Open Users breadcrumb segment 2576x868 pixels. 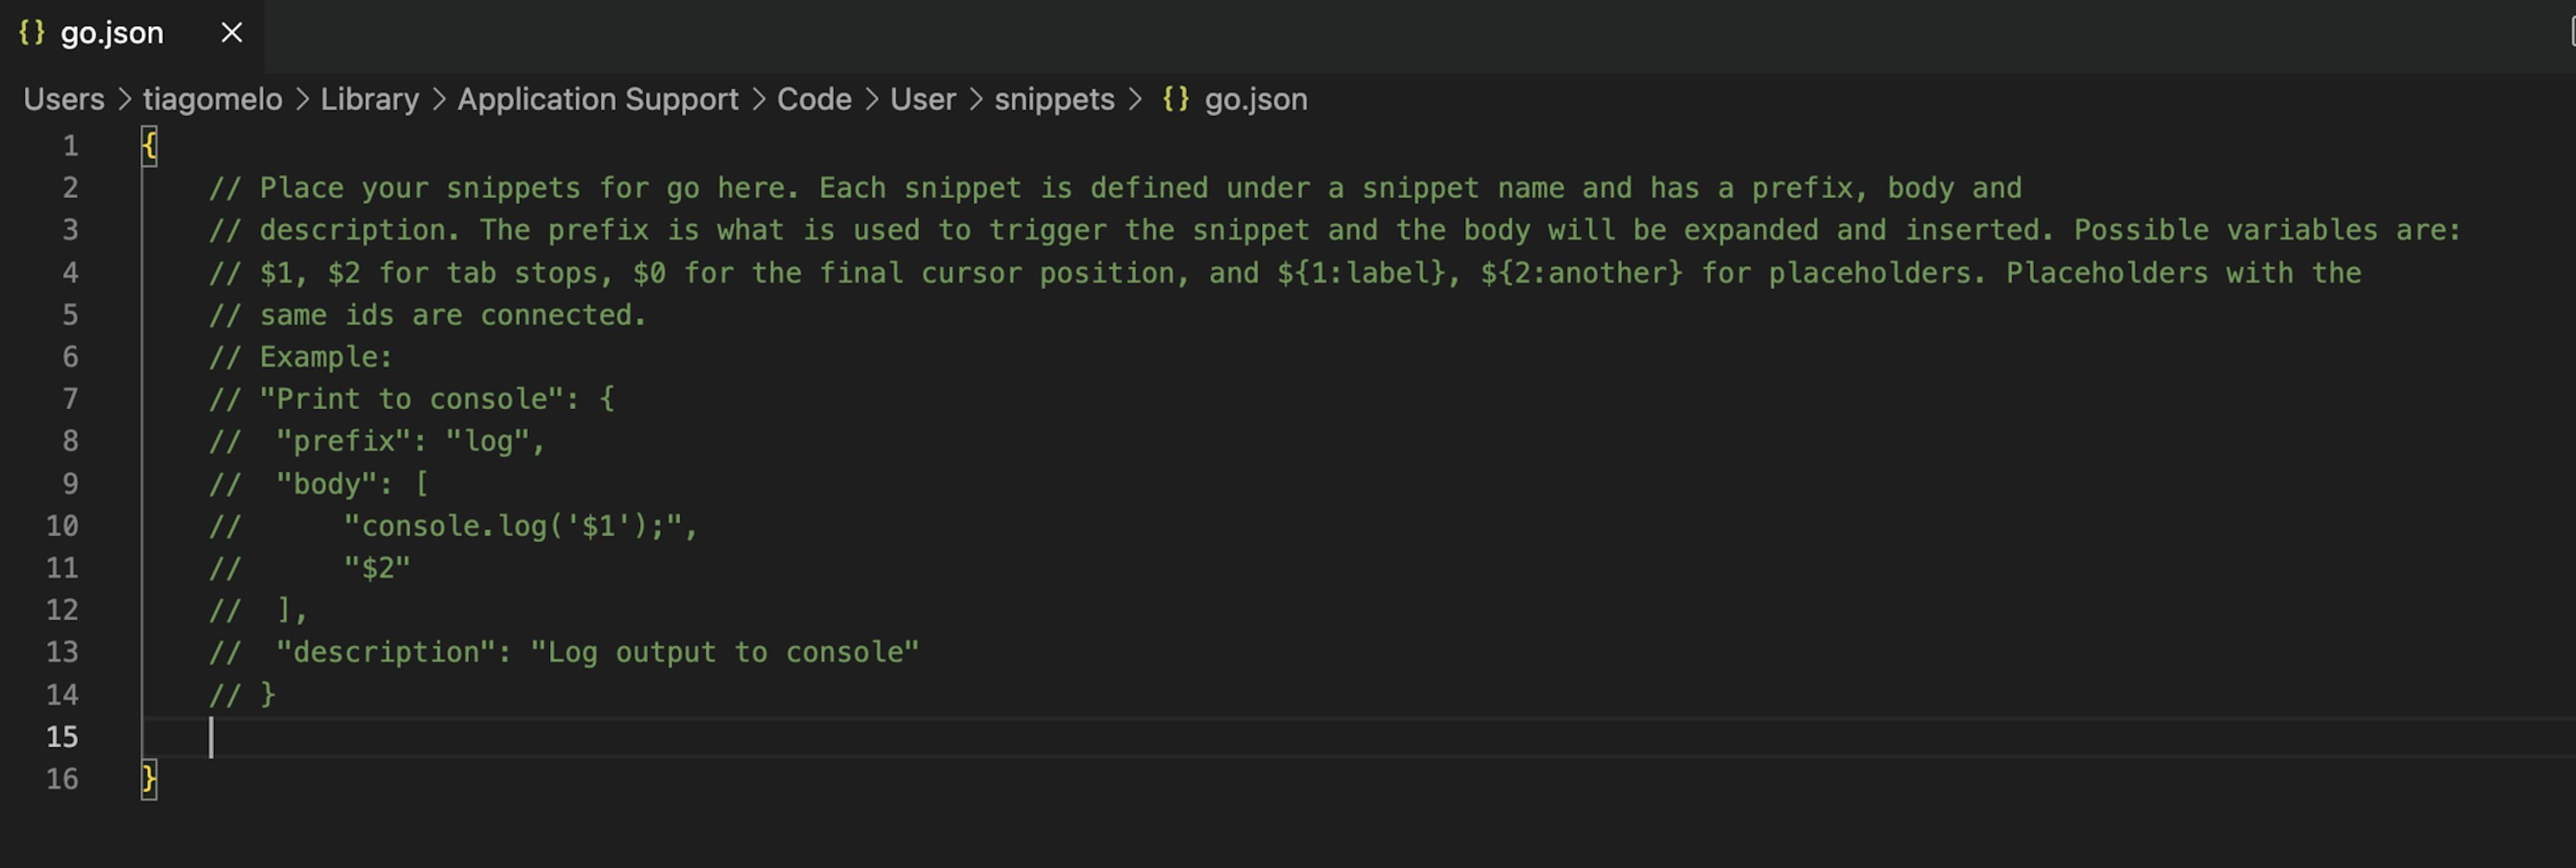[64, 99]
